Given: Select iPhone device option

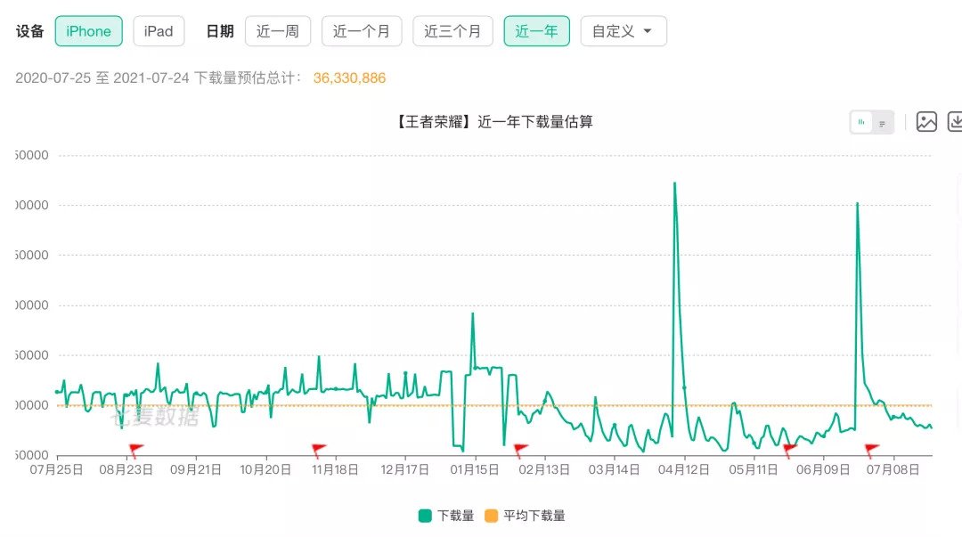Looking at the screenshot, I should 89,31.
